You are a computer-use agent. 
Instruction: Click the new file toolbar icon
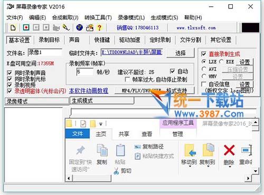tap(13, 28)
